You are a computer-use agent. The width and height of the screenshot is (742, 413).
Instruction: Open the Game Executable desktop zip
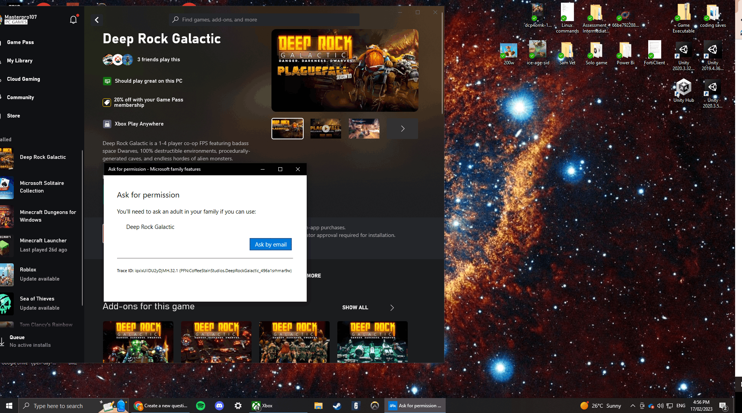tap(683, 18)
